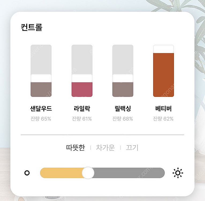Click the white handle on 라일락 bar

82,78
